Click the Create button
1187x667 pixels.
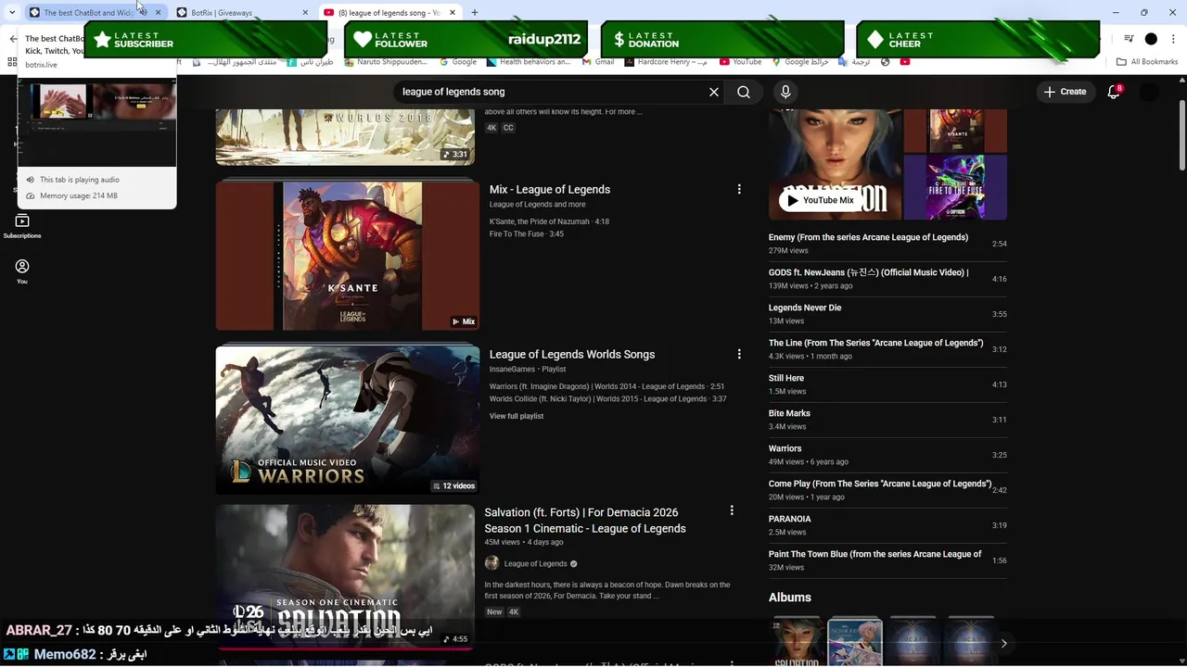click(1065, 92)
